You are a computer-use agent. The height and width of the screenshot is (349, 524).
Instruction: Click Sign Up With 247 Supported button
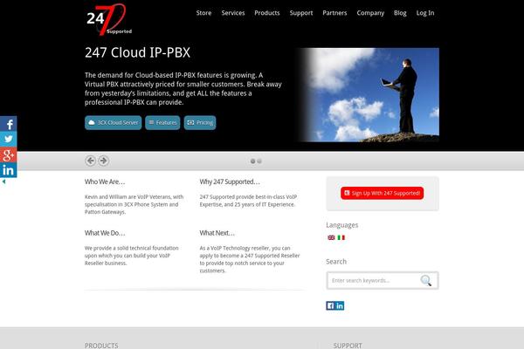click(x=382, y=193)
